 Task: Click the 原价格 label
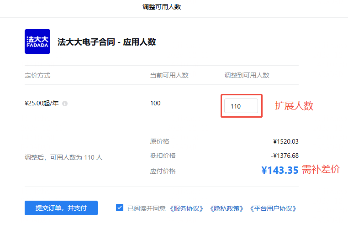(159, 141)
